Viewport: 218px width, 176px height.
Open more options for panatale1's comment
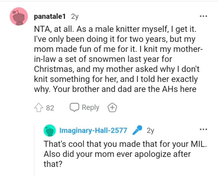point(203,16)
